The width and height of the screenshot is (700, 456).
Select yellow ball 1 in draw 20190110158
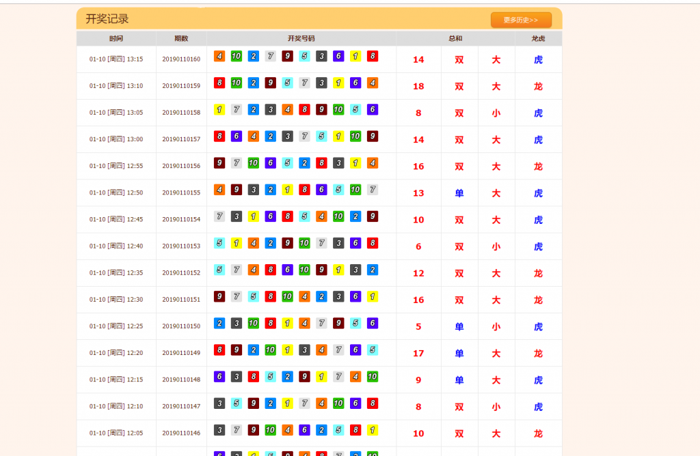pos(219,109)
